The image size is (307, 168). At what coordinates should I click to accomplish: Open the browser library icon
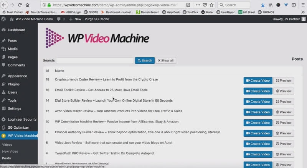(271, 5)
